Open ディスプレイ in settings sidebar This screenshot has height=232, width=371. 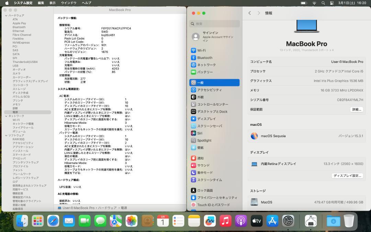pyautogui.click(x=214, y=119)
